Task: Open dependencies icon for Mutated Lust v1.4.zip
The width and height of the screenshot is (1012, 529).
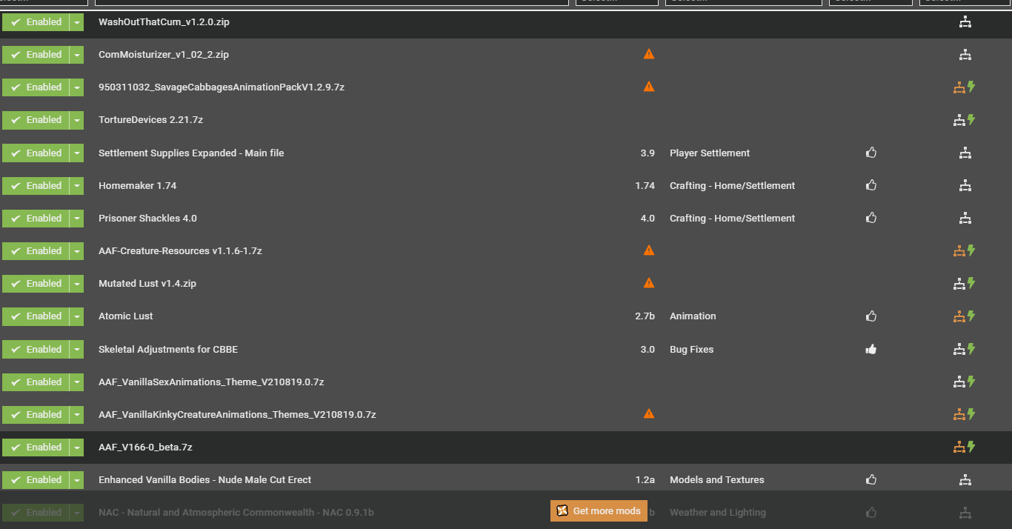Action: click(959, 284)
